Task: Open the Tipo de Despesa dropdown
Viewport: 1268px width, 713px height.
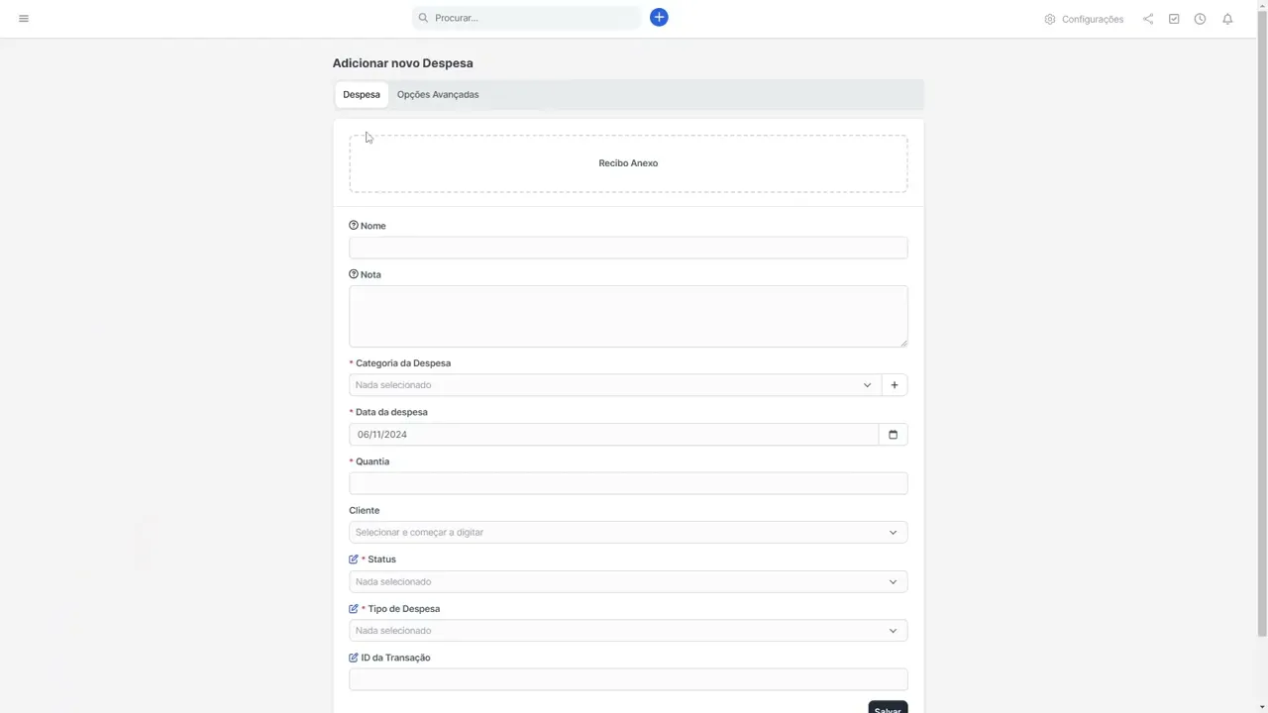Action: tap(628, 631)
